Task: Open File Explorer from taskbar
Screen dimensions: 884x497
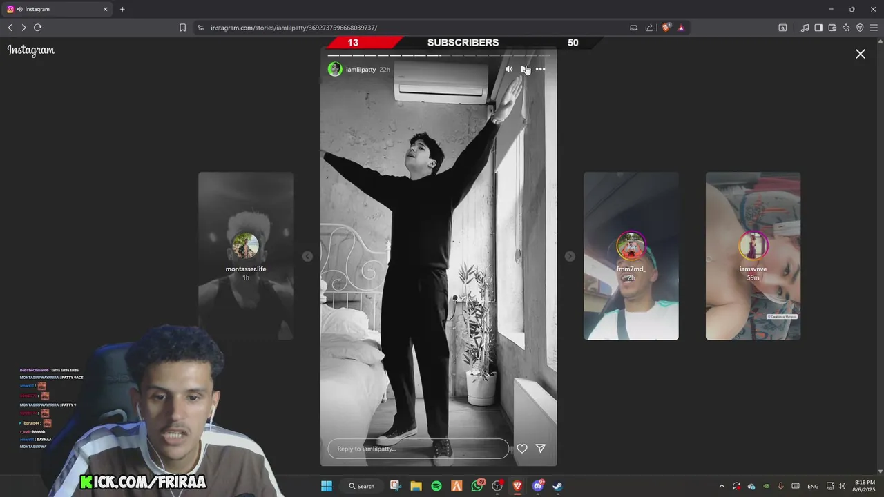Action: point(416,486)
